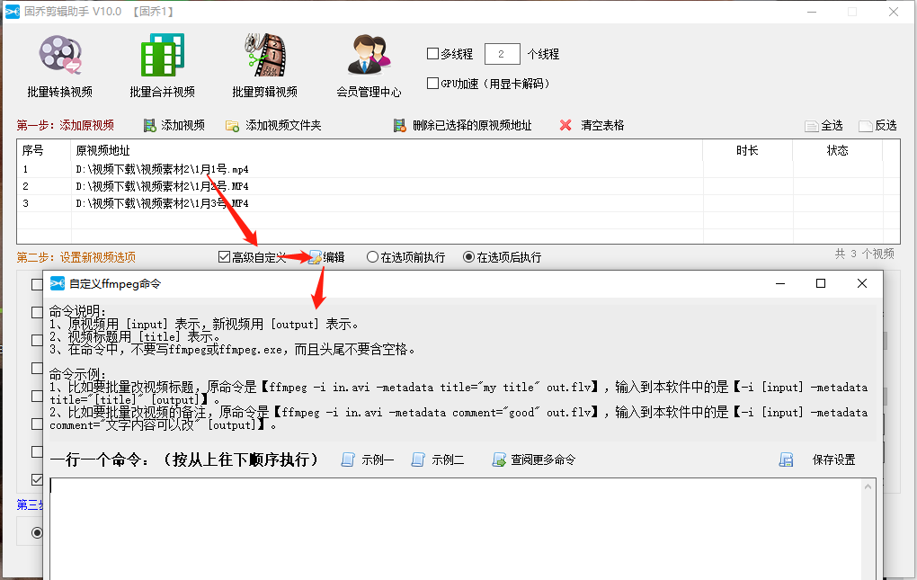Click the 原视频地址 column header
Image resolution: width=917 pixels, height=580 pixels.
pos(387,150)
